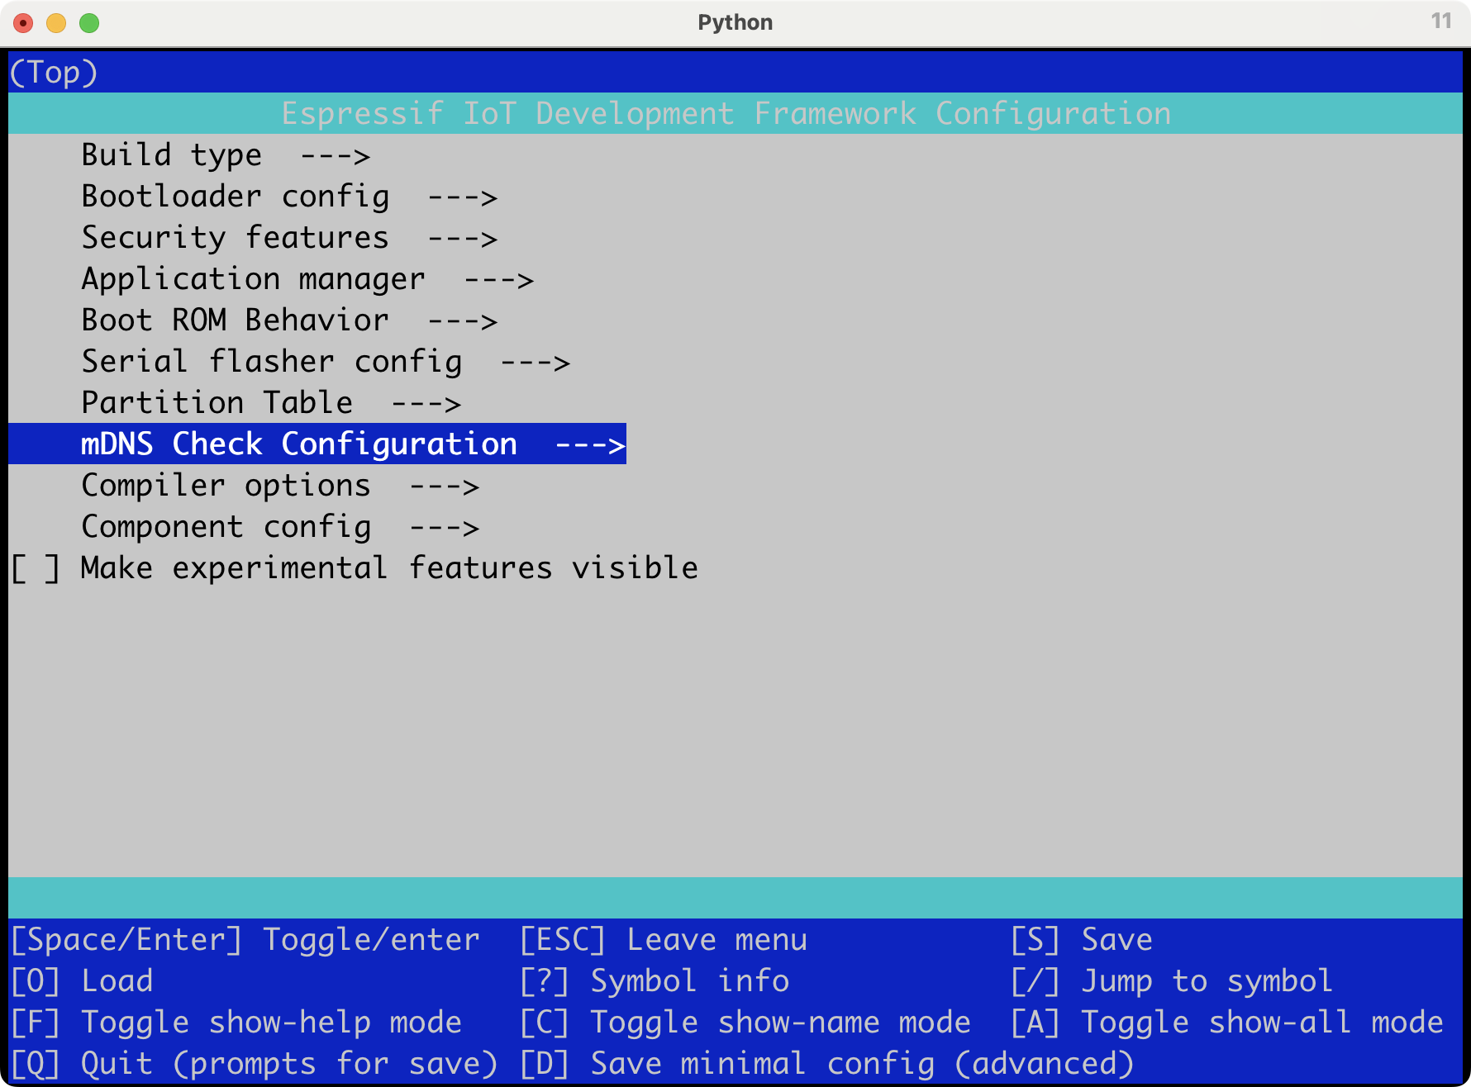Expand the Compiler options menu

coord(280,486)
